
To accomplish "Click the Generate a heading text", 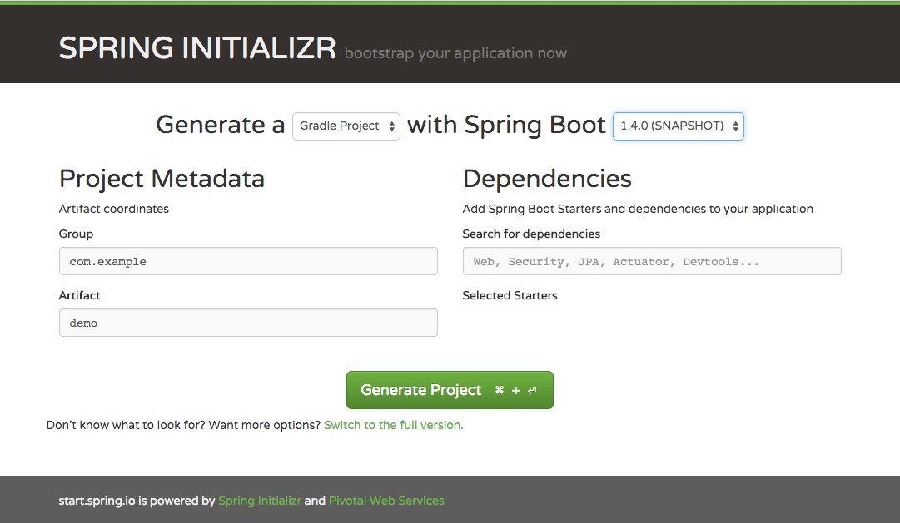I will coord(221,125).
